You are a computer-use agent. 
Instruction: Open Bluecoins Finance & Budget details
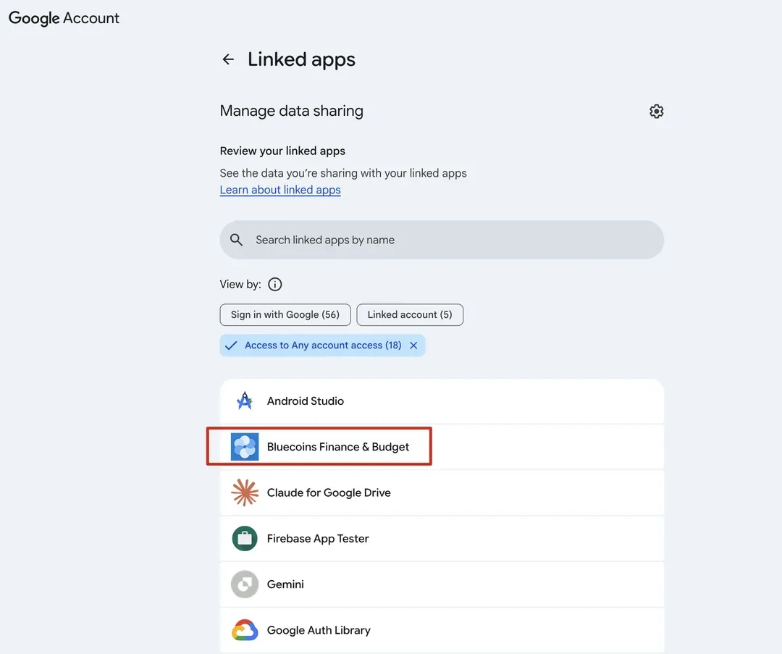coord(442,446)
